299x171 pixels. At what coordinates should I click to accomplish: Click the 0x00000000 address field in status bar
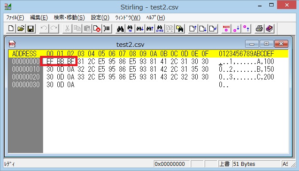[x=171, y=164]
